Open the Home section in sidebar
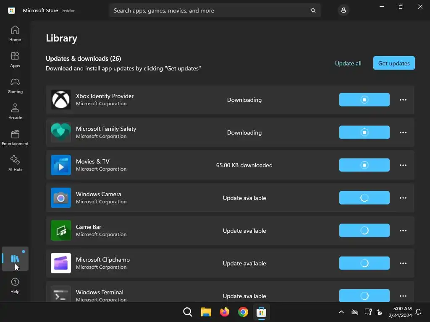Image resolution: width=430 pixels, height=322 pixels. tap(15, 34)
